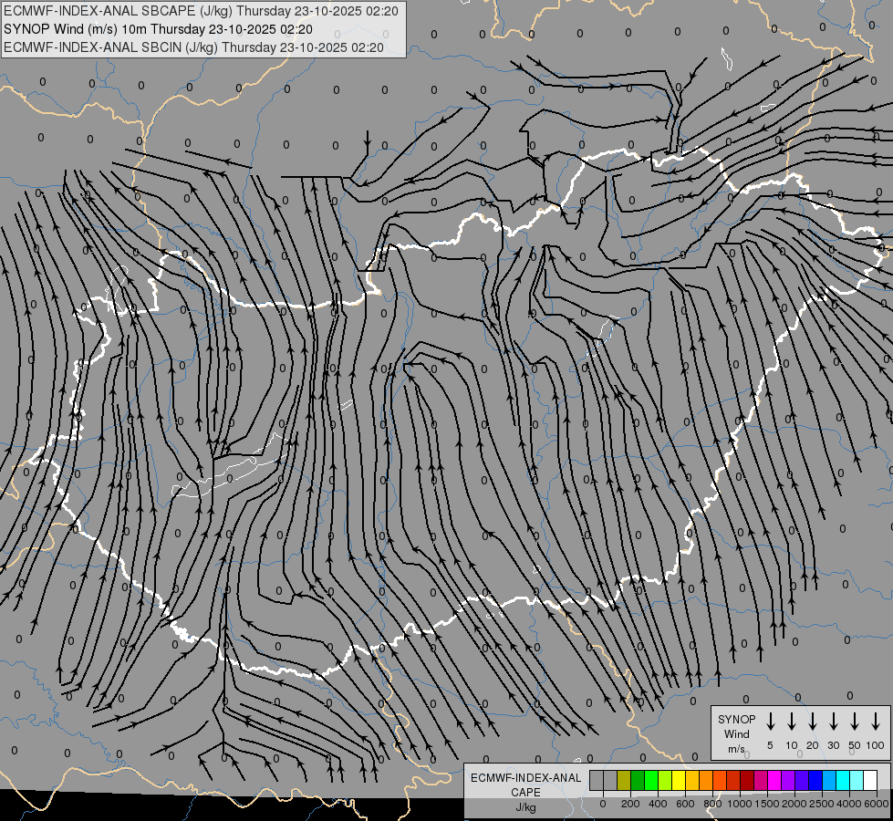Click the 'J/kg' unit under CAPE legend

pos(525,807)
